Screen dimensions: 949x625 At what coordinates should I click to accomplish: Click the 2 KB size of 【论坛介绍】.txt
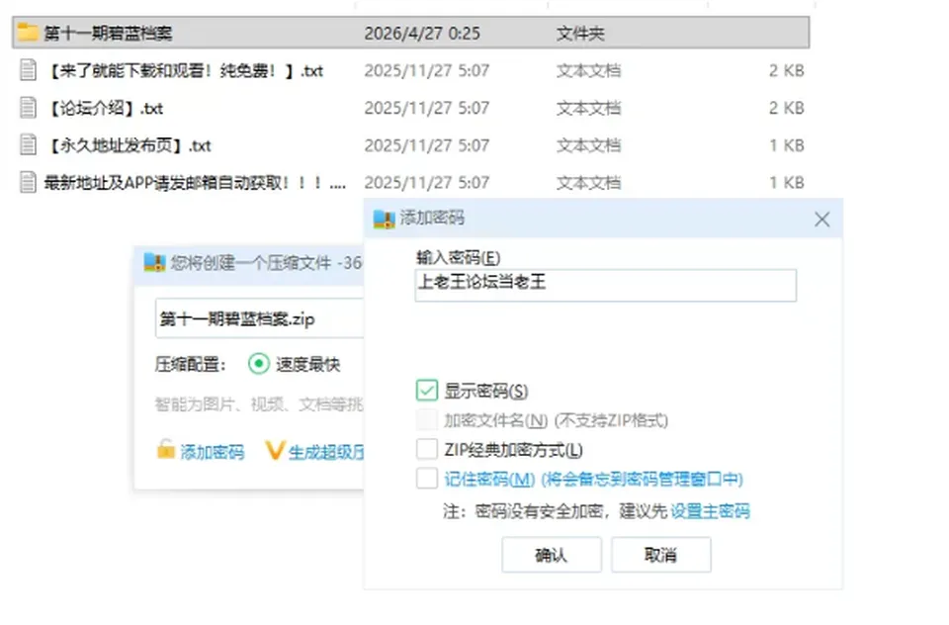[786, 108]
